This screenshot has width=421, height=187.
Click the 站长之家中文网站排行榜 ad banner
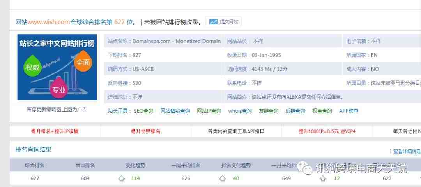(x=57, y=67)
